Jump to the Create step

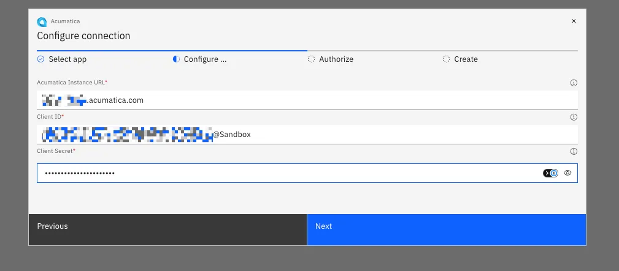(x=466, y=59)
